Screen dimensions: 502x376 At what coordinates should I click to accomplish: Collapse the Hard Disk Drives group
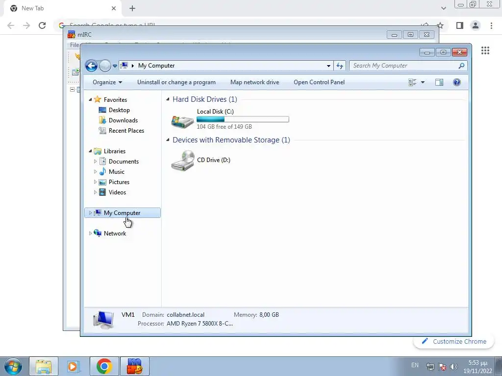click(x=168, y=99)
